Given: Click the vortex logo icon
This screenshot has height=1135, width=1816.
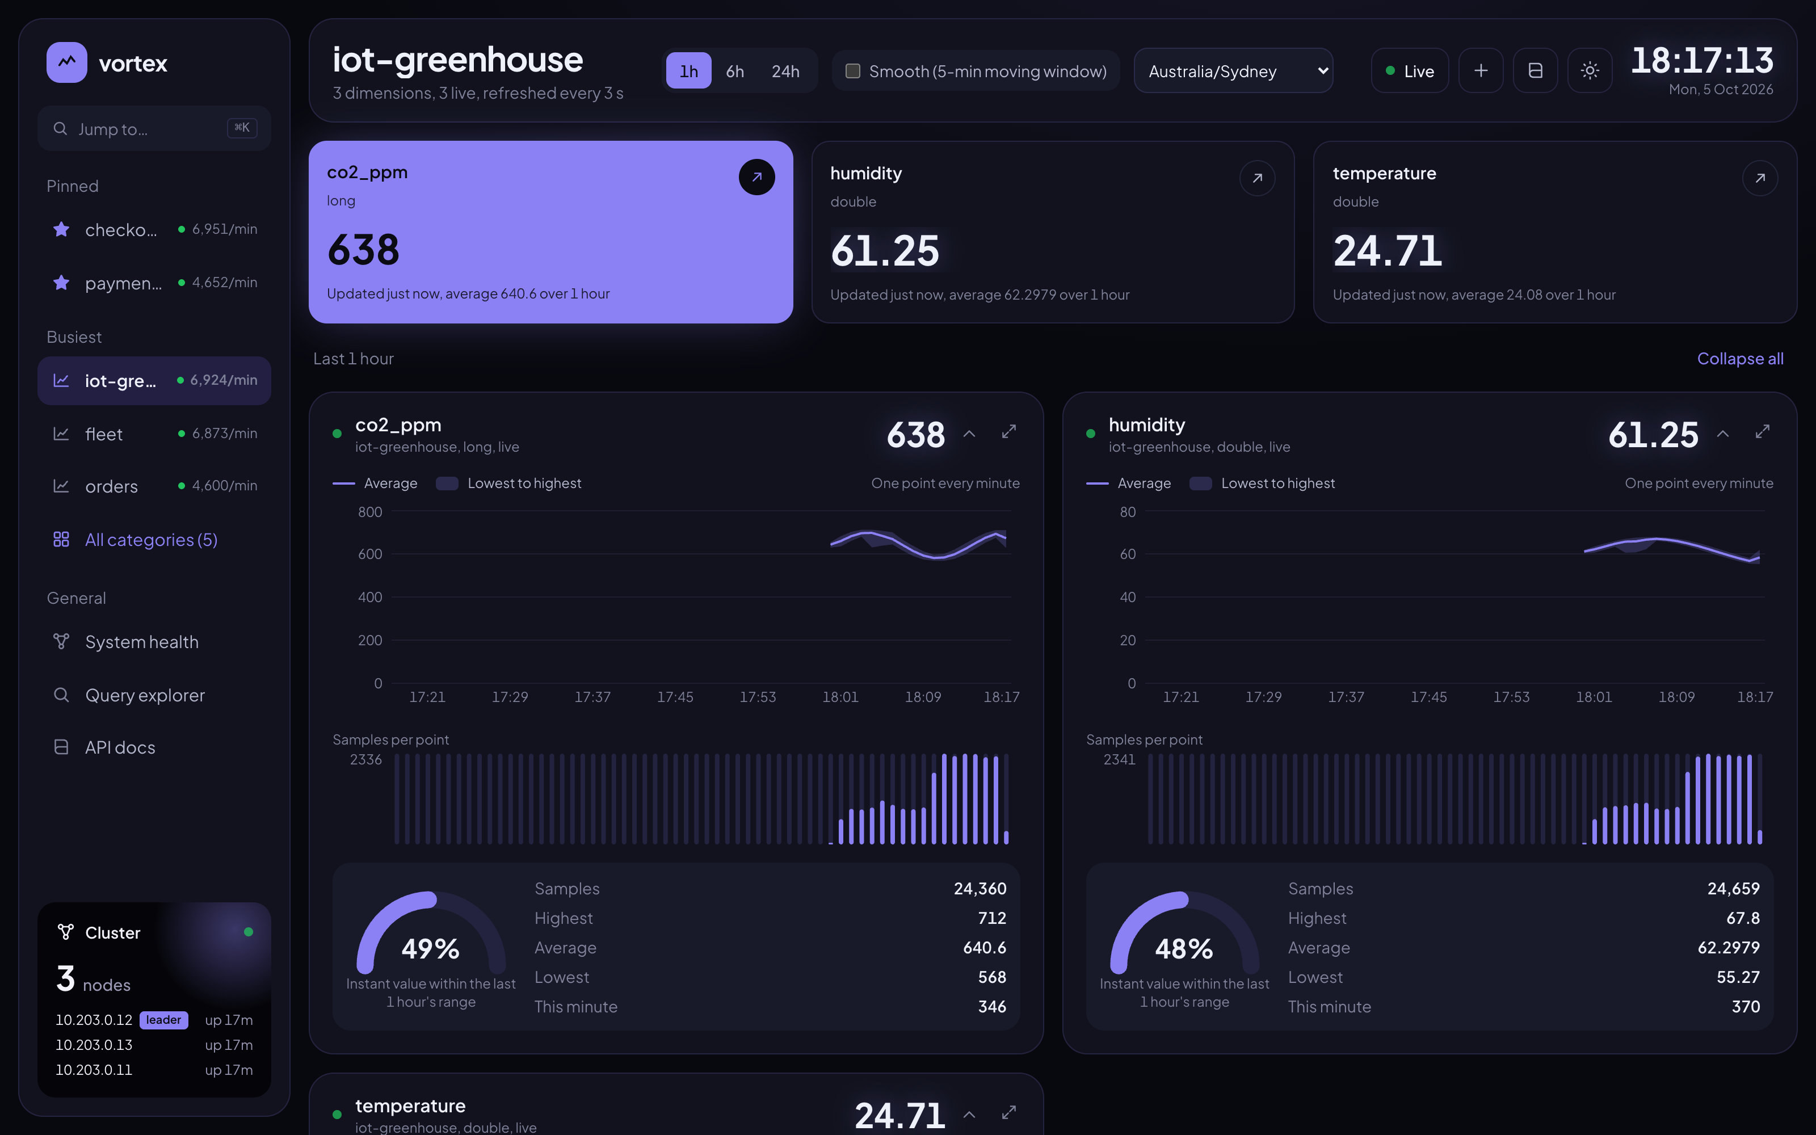Looking at the screenshot, I should (67, 62).
